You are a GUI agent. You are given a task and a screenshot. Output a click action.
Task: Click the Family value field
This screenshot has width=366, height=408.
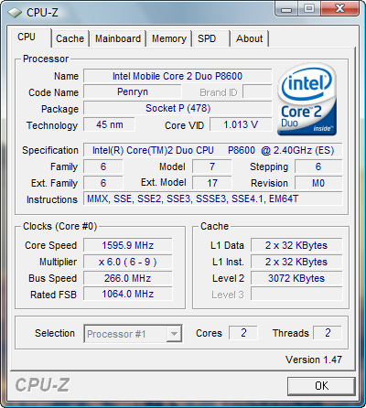pyautogui.click(x=103, y=166)
